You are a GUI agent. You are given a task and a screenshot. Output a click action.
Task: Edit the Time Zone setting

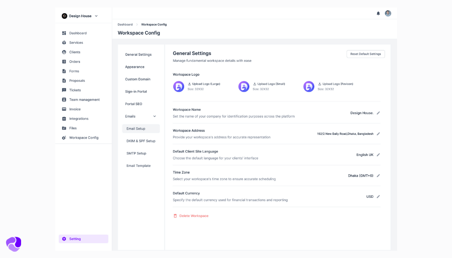point(378,176)
